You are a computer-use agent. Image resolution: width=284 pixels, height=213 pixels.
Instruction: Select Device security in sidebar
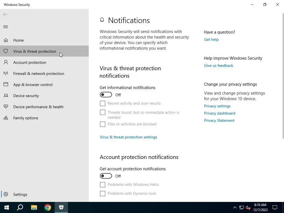point(44,96)
